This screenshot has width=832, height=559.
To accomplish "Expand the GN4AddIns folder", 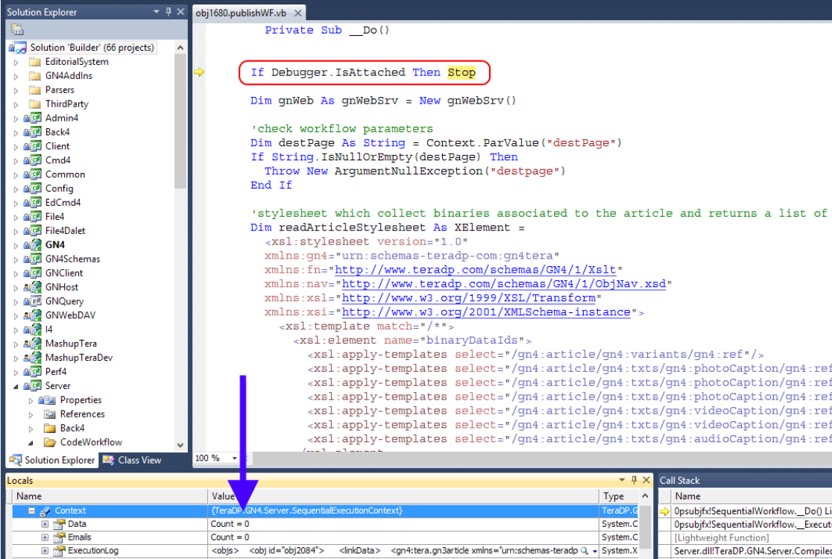I will 16,76.
